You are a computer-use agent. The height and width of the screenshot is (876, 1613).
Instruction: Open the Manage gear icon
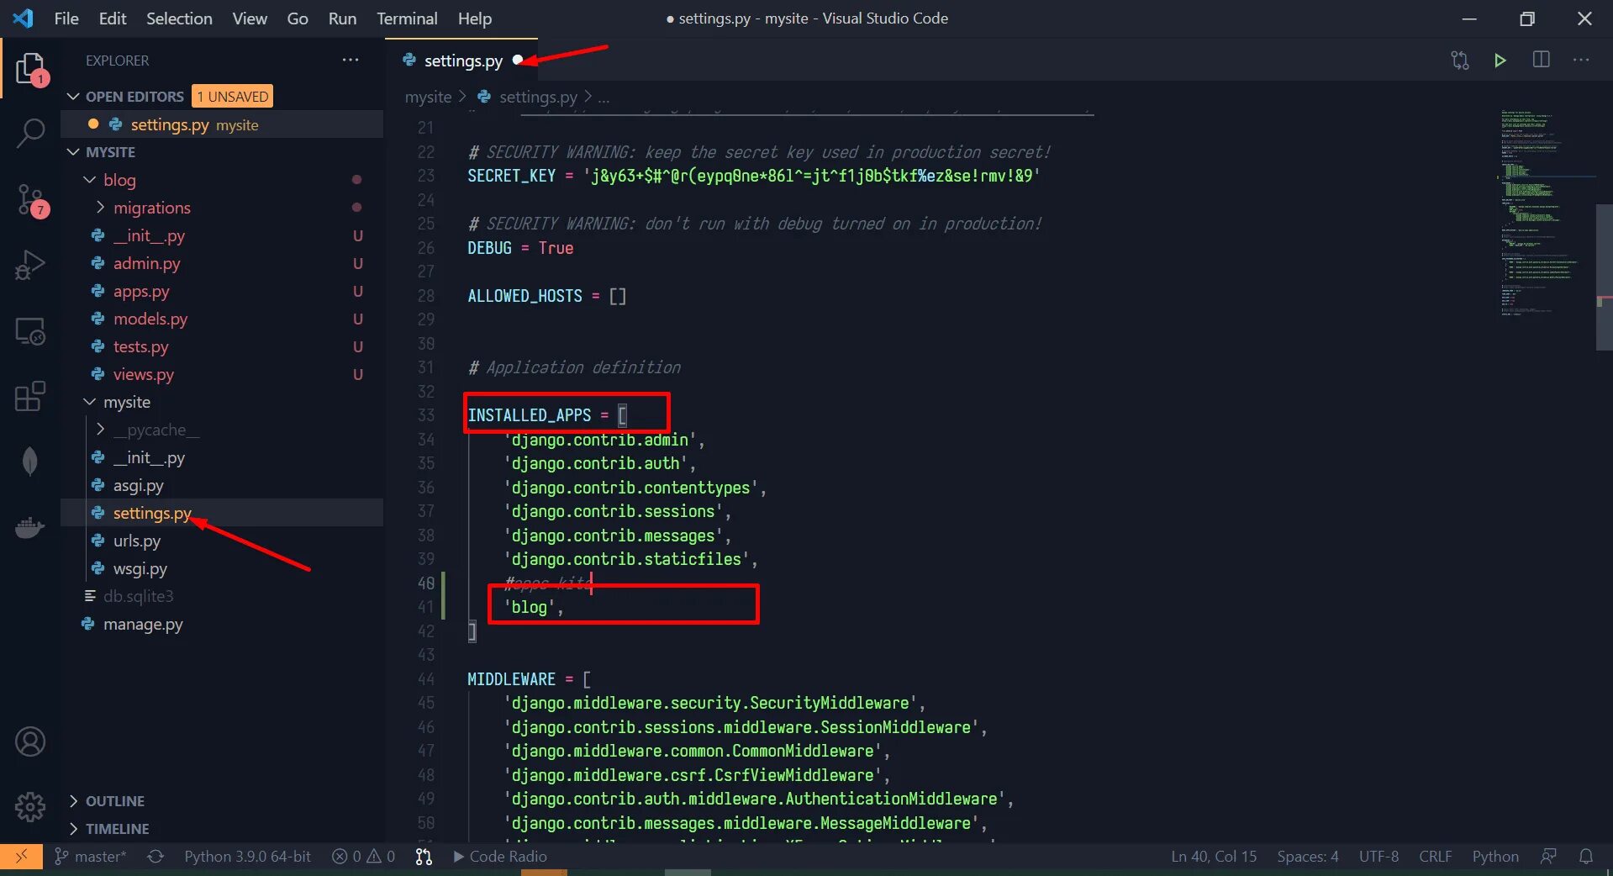point(30,807)
